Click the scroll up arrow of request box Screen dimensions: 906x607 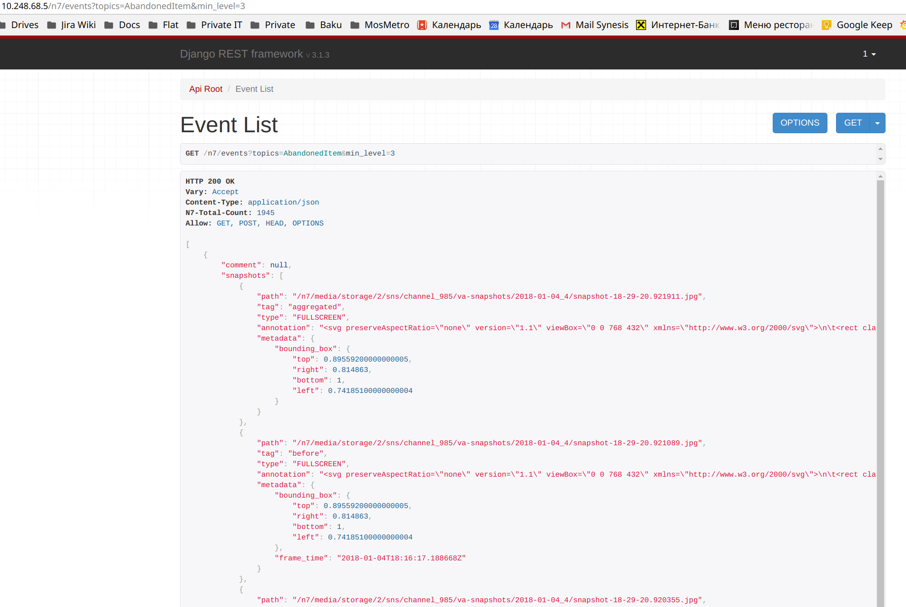pyautogui.click(x=880, y=149)
